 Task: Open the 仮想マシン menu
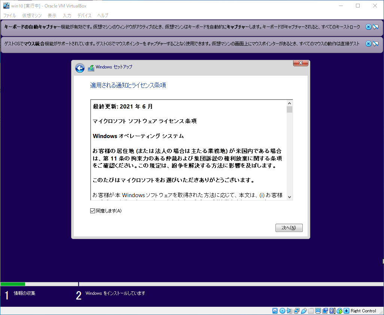tap(32, 15)
